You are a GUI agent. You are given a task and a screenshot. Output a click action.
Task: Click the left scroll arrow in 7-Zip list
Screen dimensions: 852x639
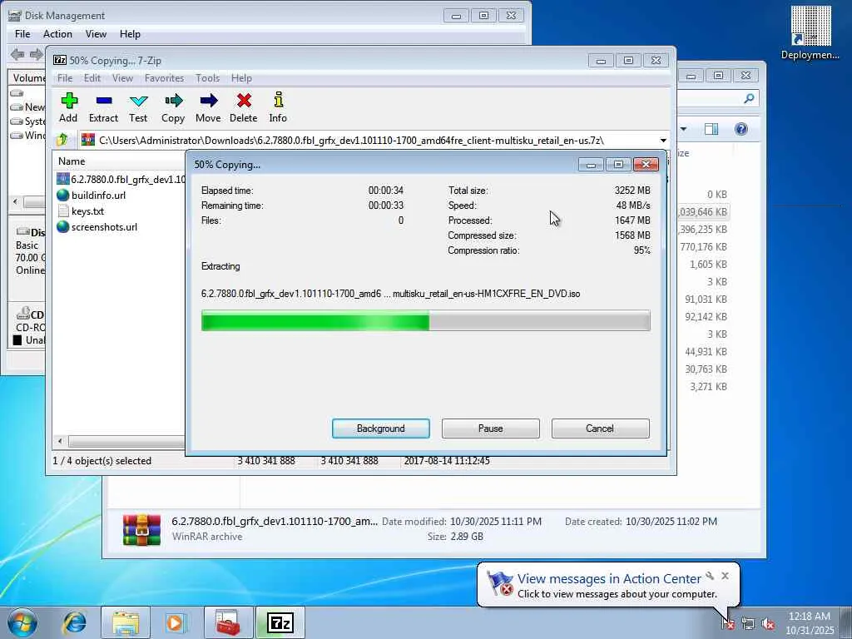click(x=60, y=441)
